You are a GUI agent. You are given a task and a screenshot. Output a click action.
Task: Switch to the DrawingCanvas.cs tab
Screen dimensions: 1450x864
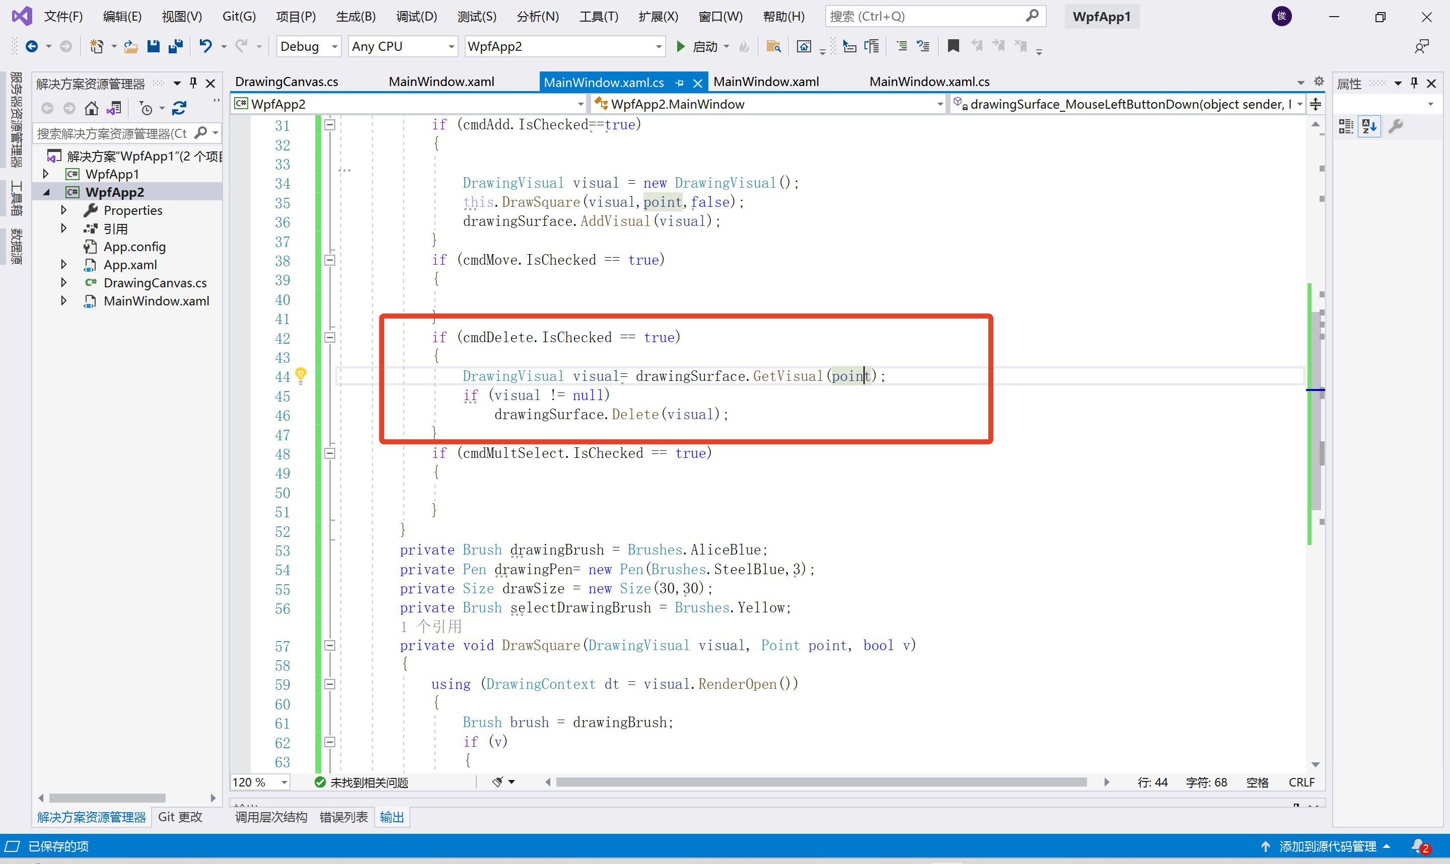point(286,82)
